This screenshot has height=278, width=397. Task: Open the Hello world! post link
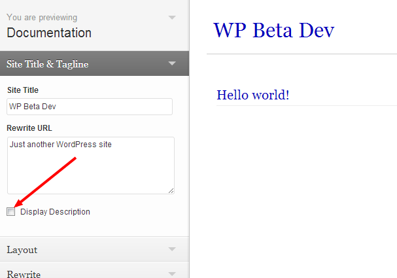click(253, 95)
